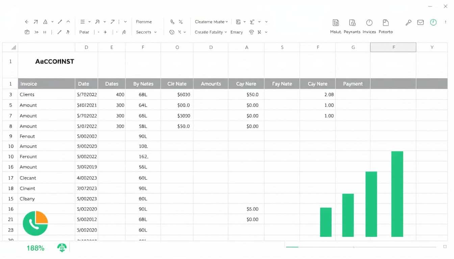Click the phone handset toolbar icon
Screen dimensions: 454x259
coord(172,22)
